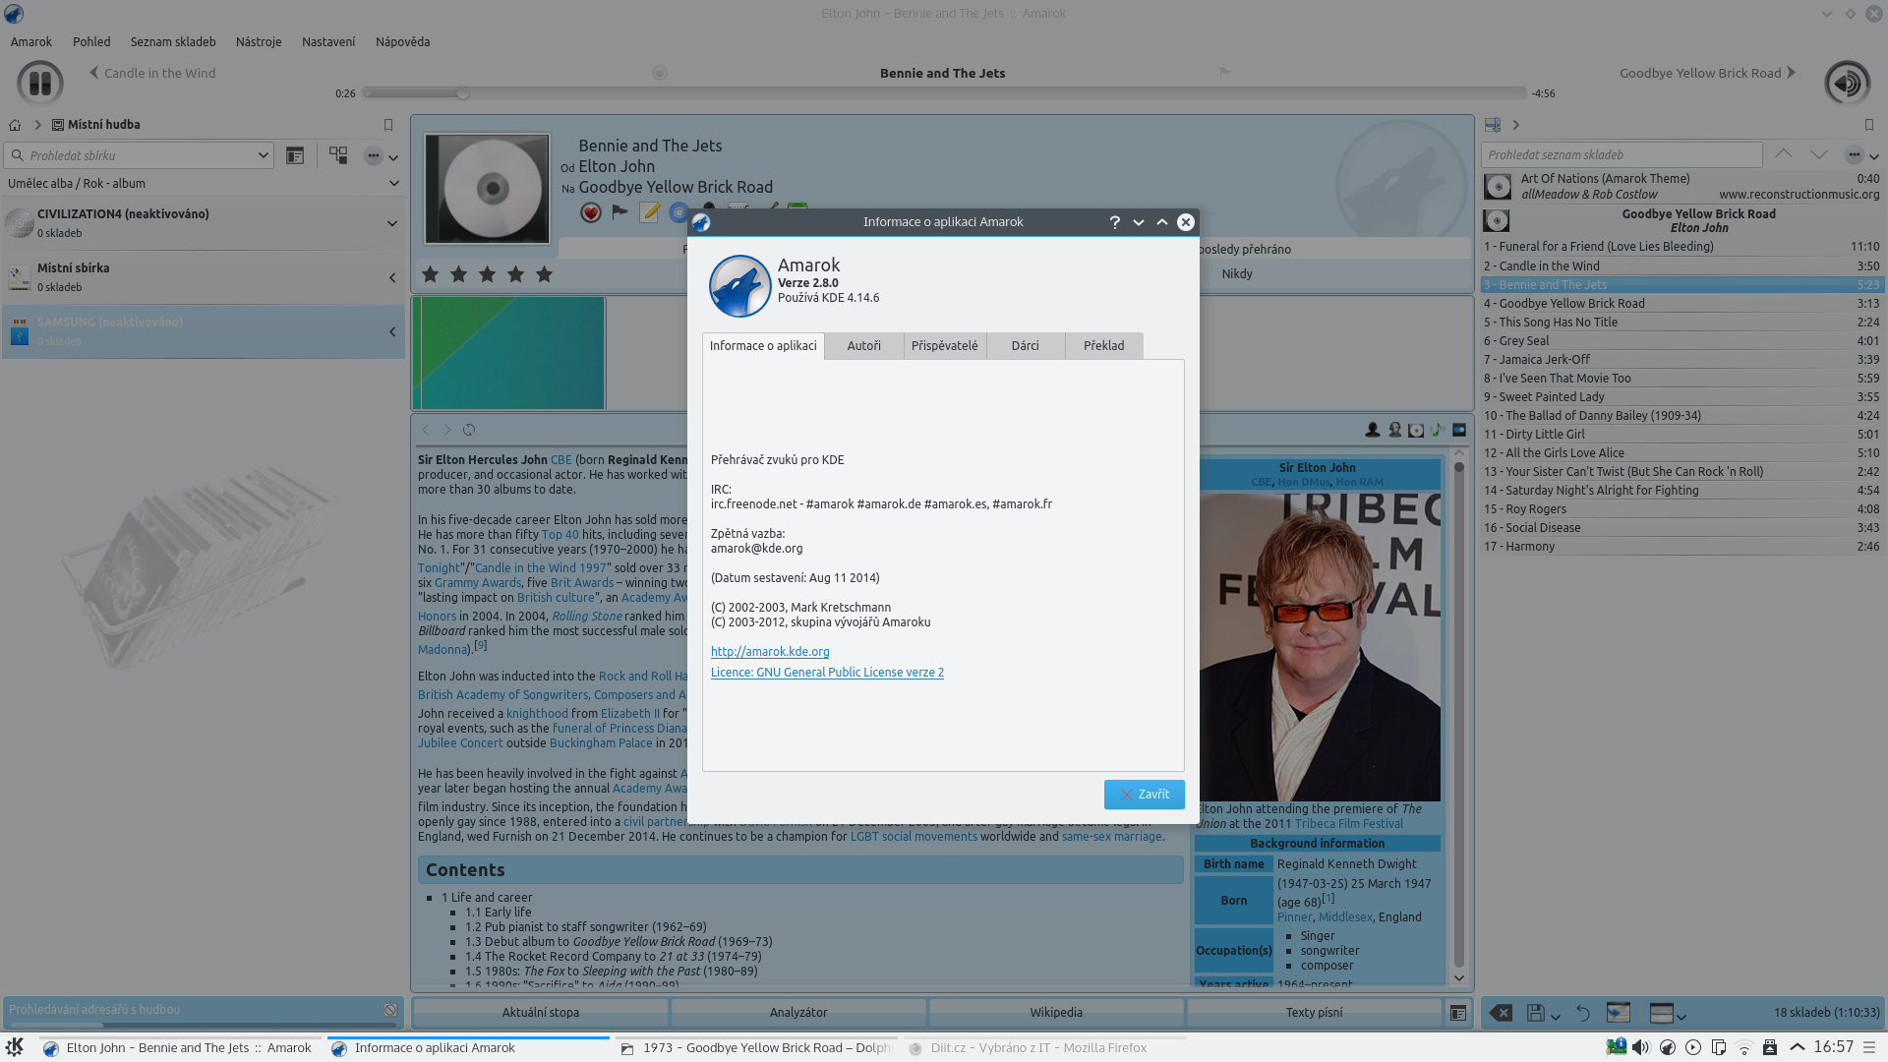The height and width of the screenshot is (1062, 1888).
Task: Expand the CIVILIZATION4 collection entry
Action: coord(392,223)
